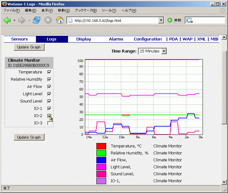Image resolution: width=228 pixels, height=193 pixels.
Task: Uncheck the IO-1 checkbox
Action: tap(49, 109)
